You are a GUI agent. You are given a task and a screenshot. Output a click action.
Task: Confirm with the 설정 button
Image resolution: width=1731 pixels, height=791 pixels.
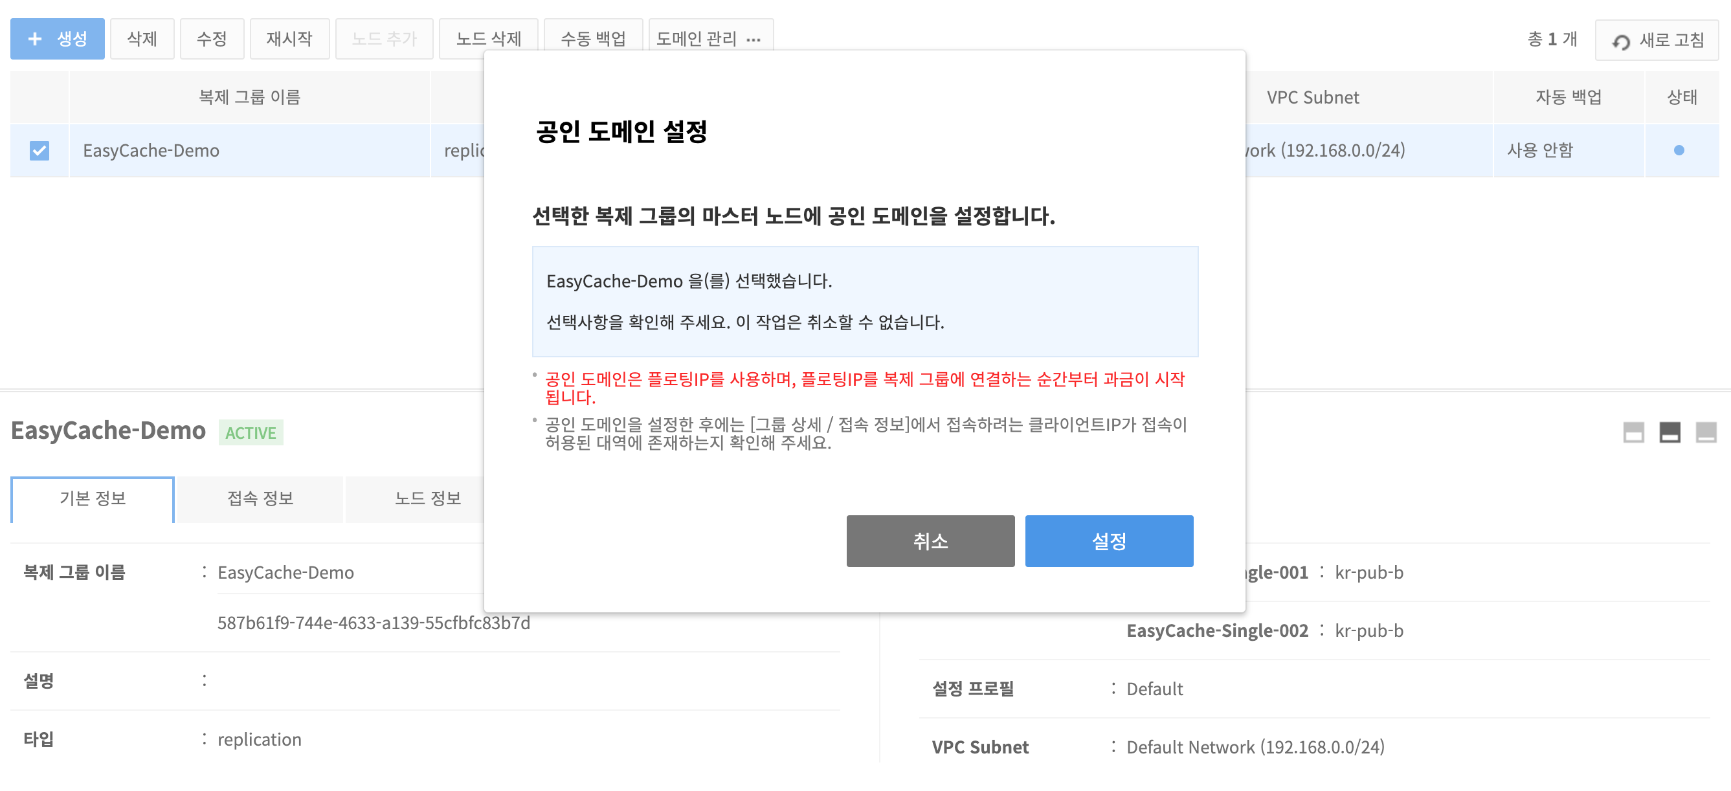point(1110,541)
